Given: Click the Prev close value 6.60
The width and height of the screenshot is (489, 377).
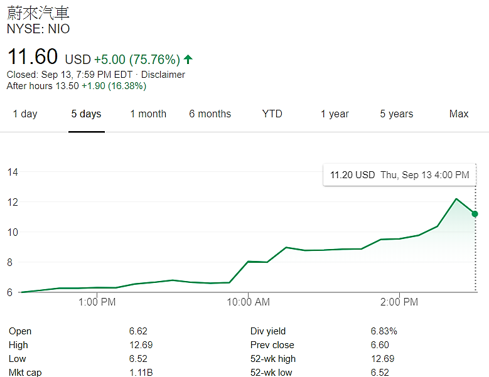Looking at the screenshot, I should (x=380, y=345).
